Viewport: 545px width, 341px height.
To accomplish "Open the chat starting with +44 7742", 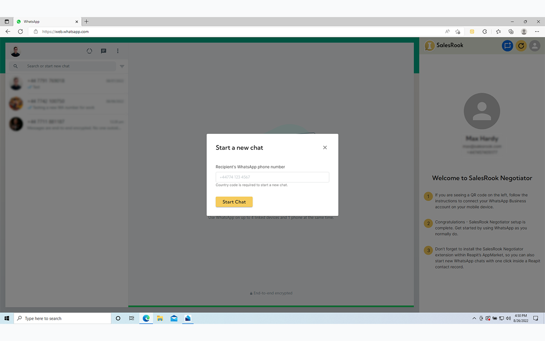I will 67,104.
